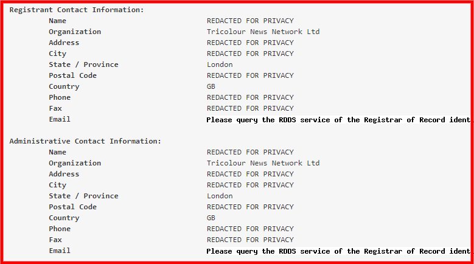The height and width of the screenshot is (264, 474).
Task: Click administrative Name REDACTED FOR PRIVACY value
Action: (x=250, y=152)
